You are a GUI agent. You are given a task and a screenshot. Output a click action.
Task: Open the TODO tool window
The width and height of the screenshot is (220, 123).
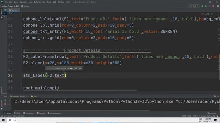coord(17,113)
